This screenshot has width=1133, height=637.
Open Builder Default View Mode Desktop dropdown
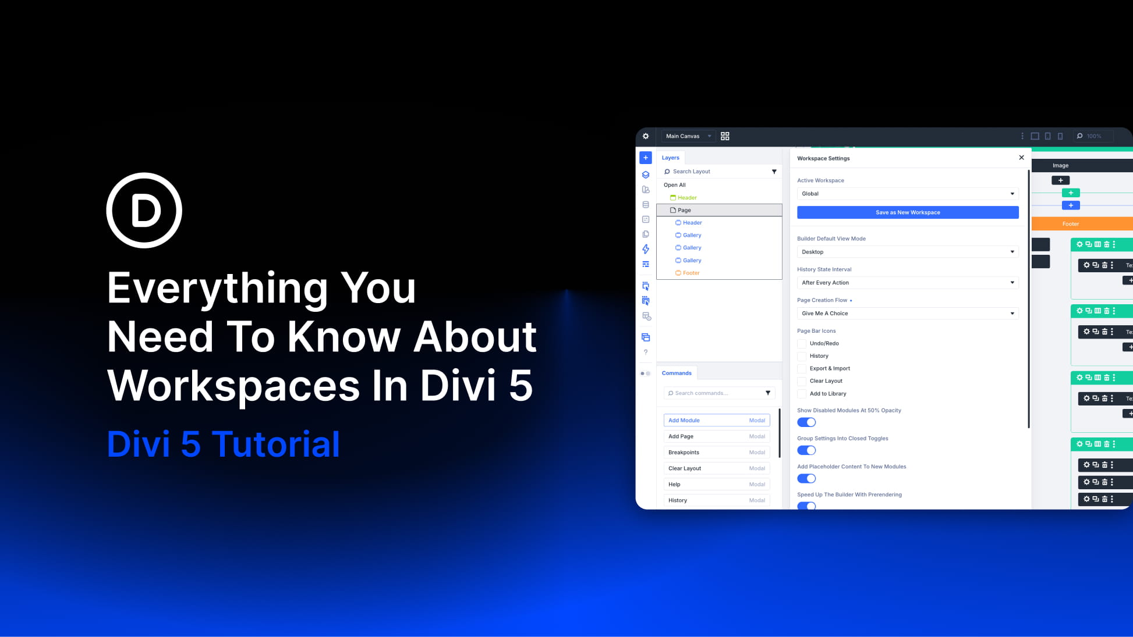tap(908, 252)
